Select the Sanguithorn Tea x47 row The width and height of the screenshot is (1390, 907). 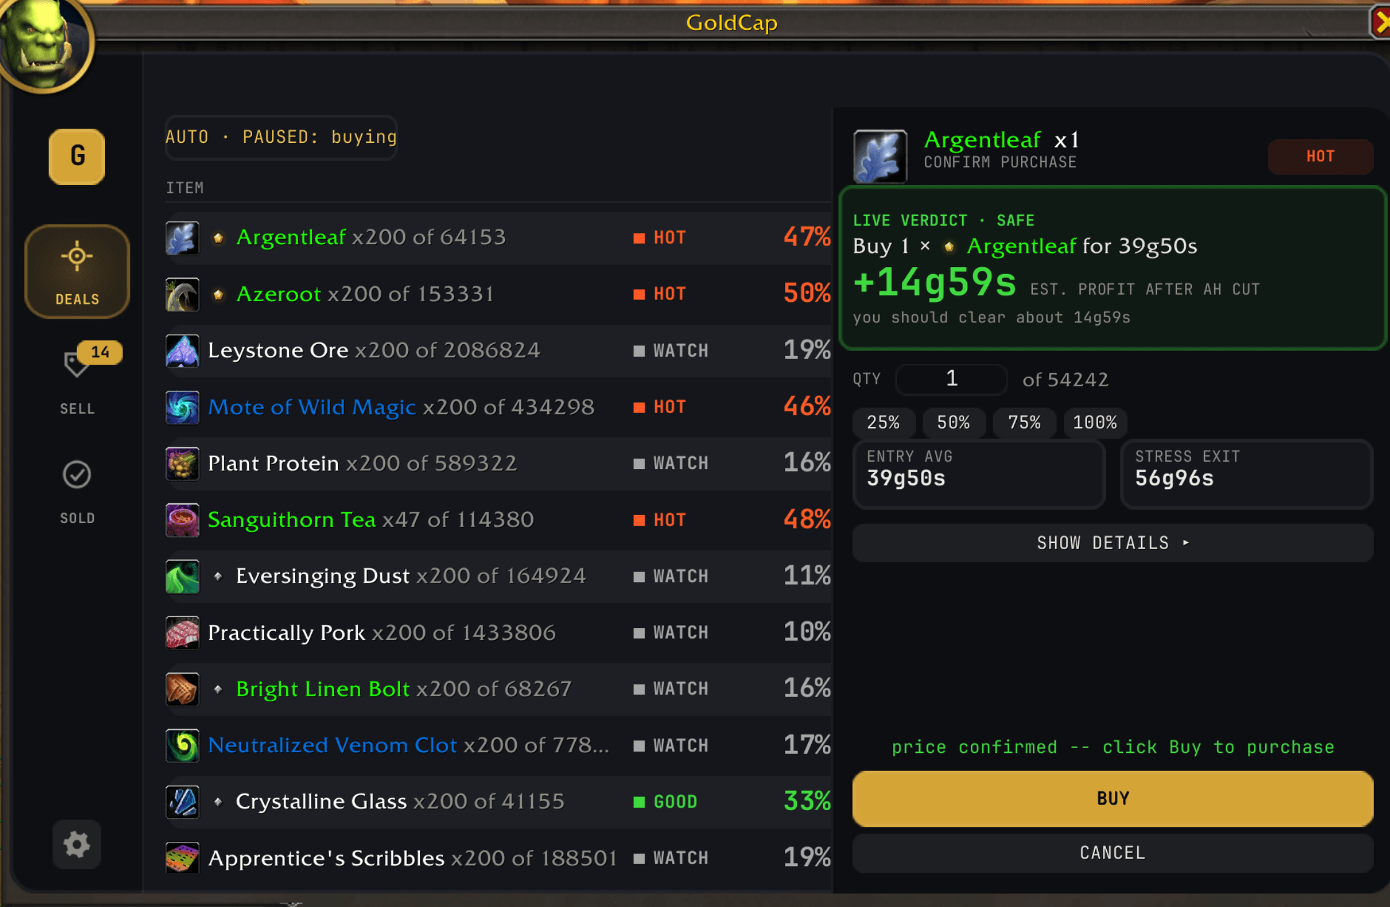[499, 520]
